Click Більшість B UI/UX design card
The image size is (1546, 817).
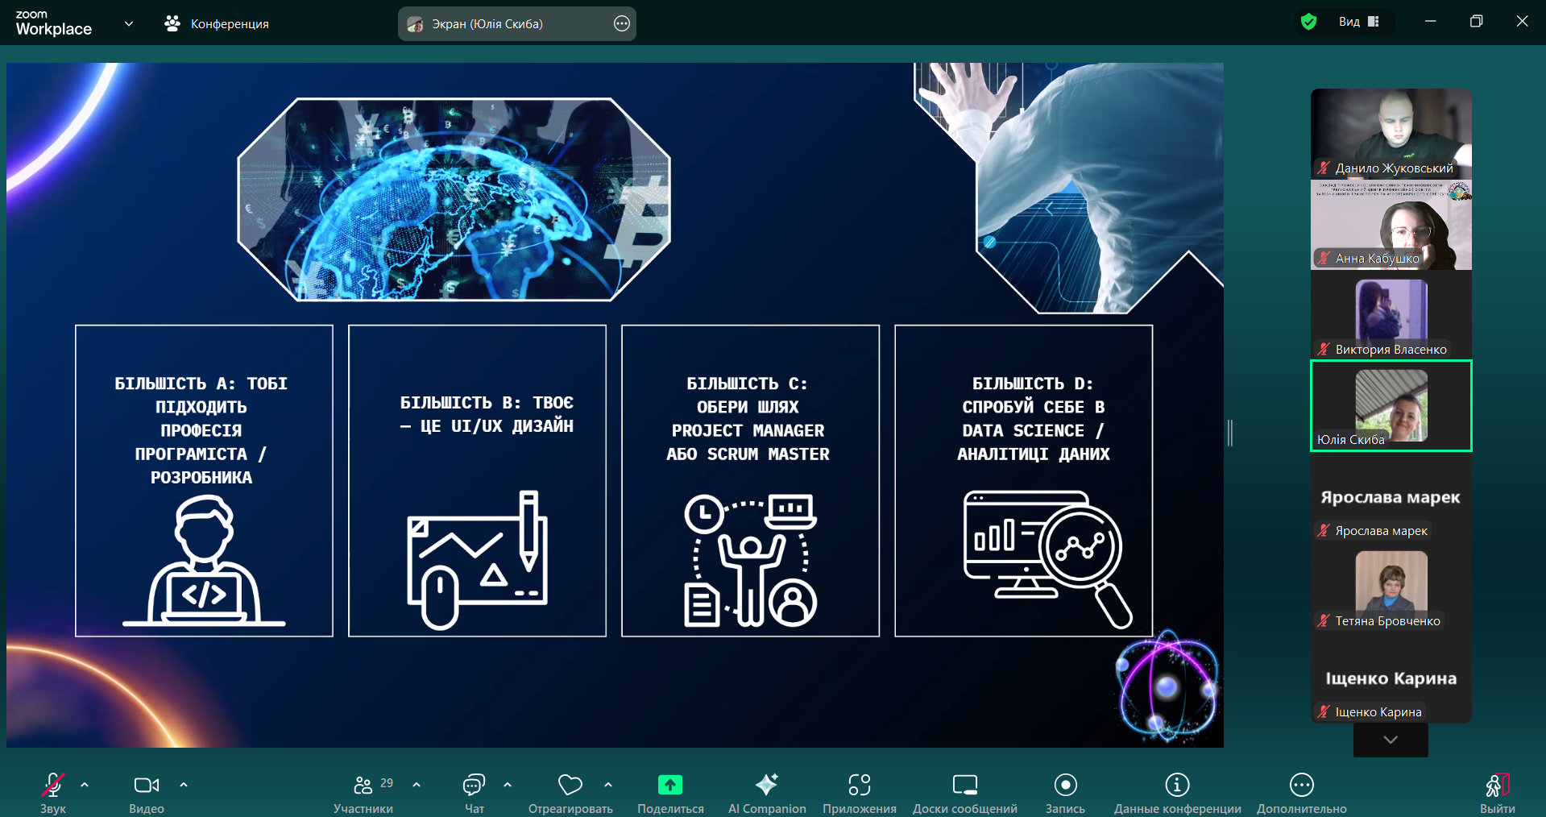click(x=477, y=481)
